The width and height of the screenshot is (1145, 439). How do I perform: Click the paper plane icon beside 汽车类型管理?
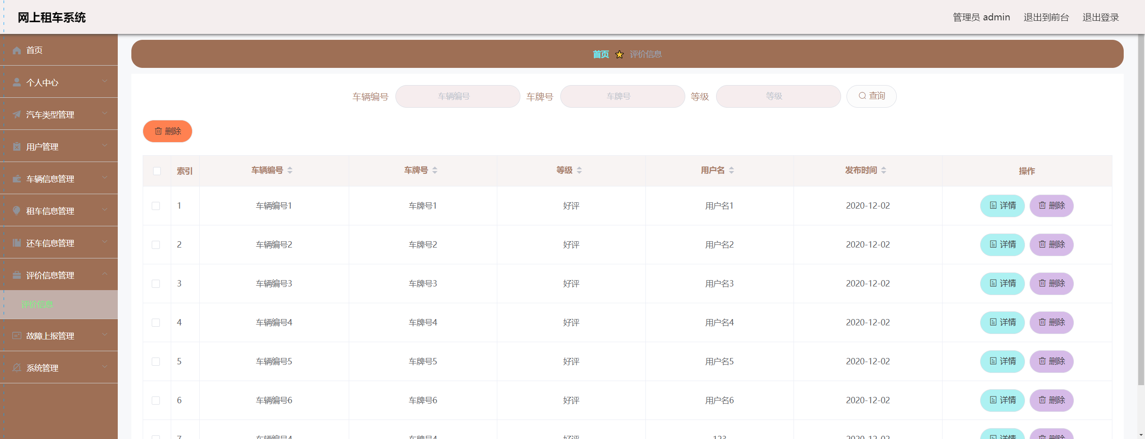(x=17, y=115)
